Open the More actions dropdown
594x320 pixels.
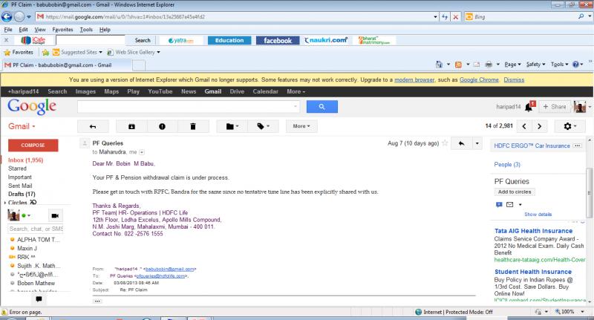point(301,126)
